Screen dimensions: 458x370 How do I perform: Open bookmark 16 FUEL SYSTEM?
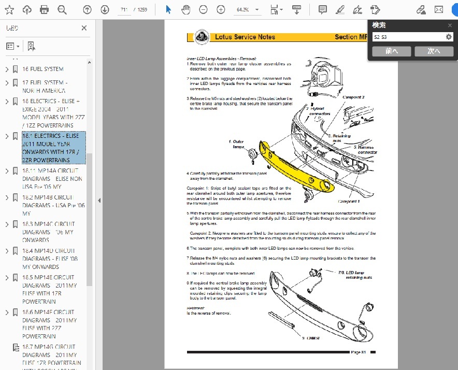pyautogui.click(x=43, y=69)
